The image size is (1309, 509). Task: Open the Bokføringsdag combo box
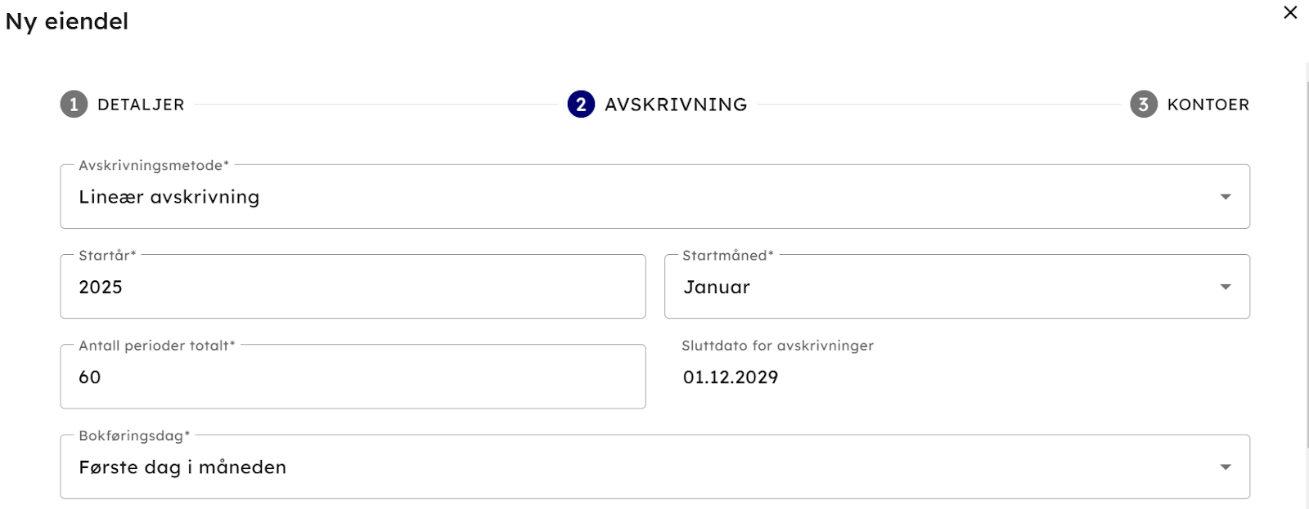[638, 467]
